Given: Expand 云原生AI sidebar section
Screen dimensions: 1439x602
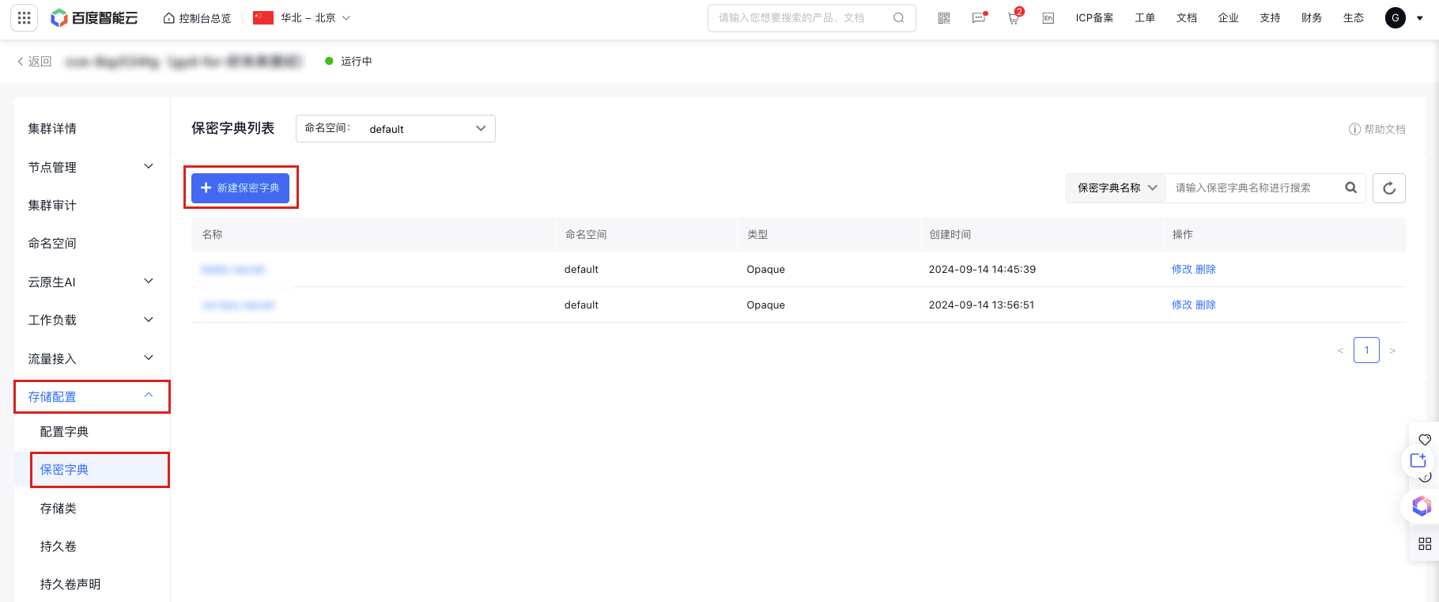Looking at the screenshot, I should point(92,282).
